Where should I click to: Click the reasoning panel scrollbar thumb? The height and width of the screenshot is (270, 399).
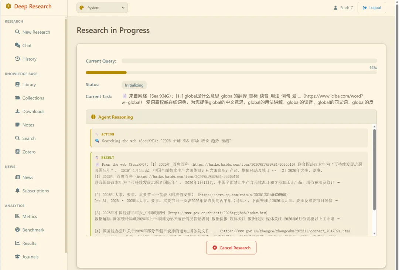(374, 169)
